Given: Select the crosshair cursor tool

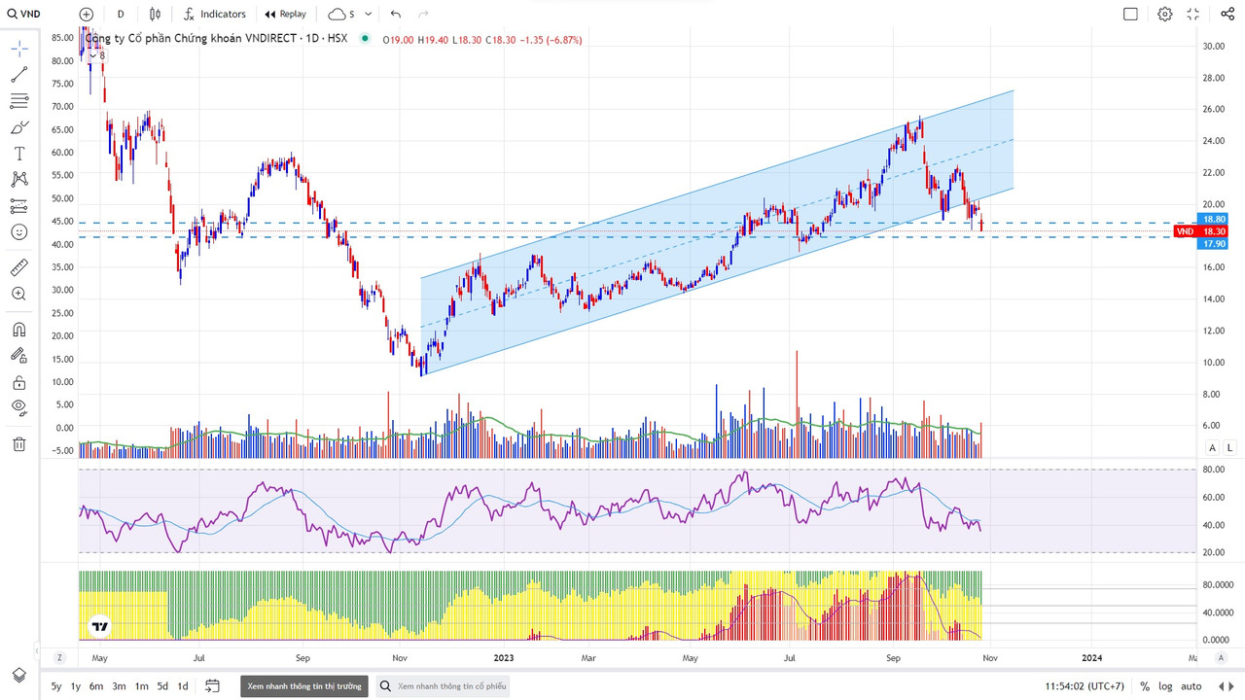Looking at the screenshot, I should pos(19,49).
